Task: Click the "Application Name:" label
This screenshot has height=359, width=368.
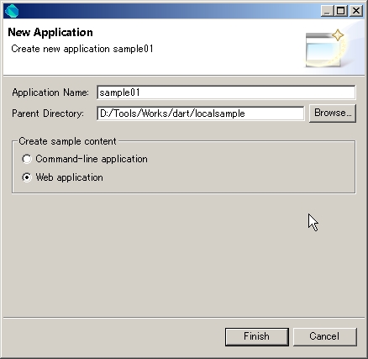Action: point(50,92)
